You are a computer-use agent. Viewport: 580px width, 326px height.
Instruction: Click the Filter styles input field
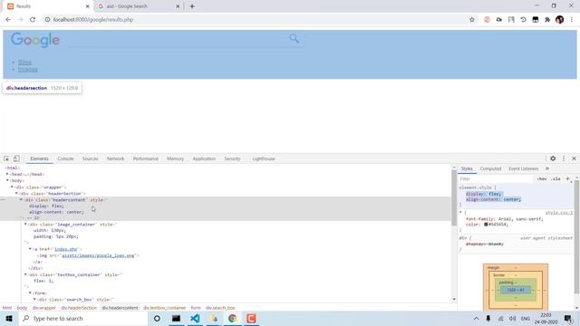click(x=496, y=179)
